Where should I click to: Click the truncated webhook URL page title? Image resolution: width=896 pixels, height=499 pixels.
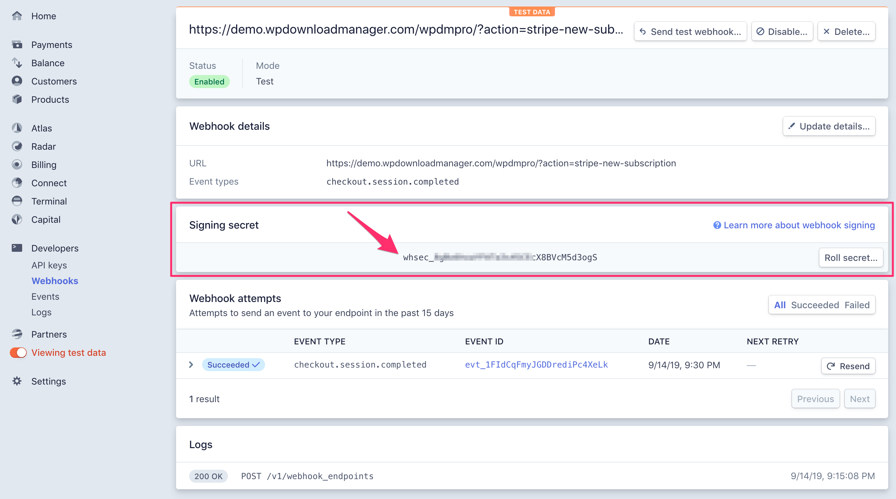[x=406, y=30]
